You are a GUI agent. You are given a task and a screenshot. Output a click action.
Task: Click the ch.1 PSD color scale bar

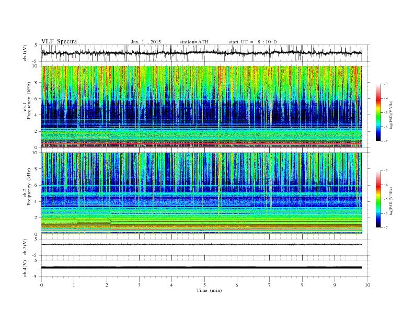378,112
